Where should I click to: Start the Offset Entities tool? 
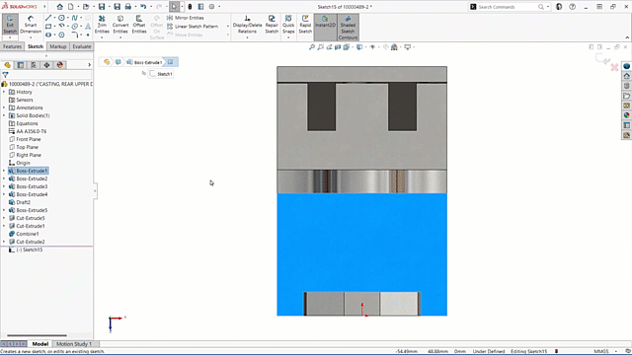click(x=139, y=25)
